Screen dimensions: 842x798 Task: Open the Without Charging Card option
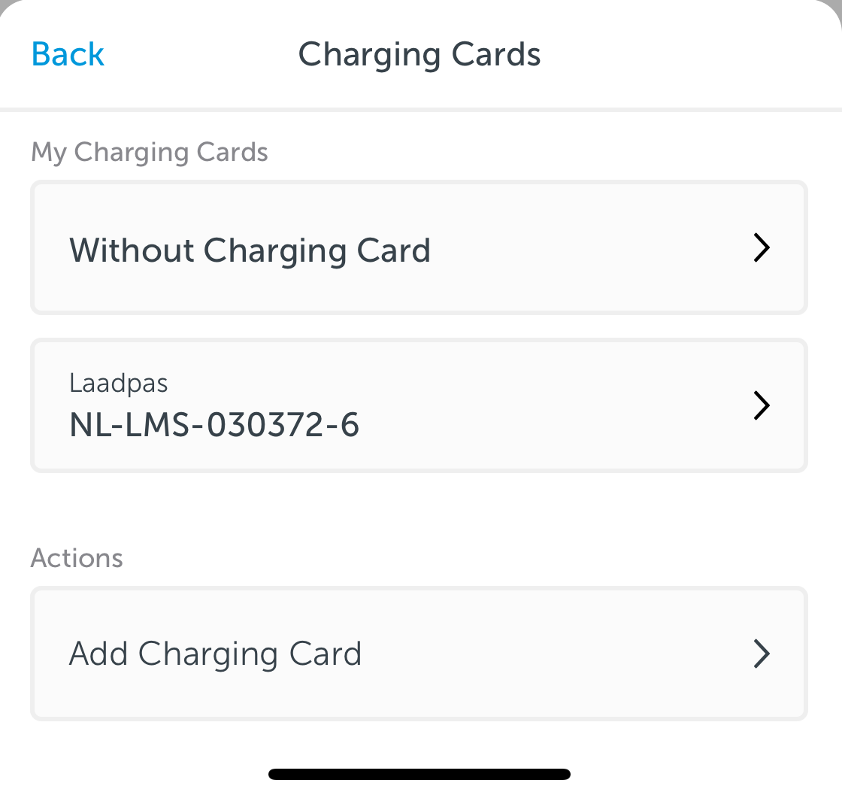[419, 247]
